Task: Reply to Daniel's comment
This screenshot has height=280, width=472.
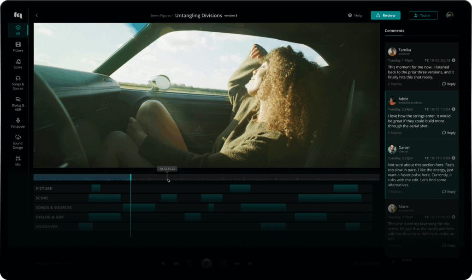Action: coord(448,191)
